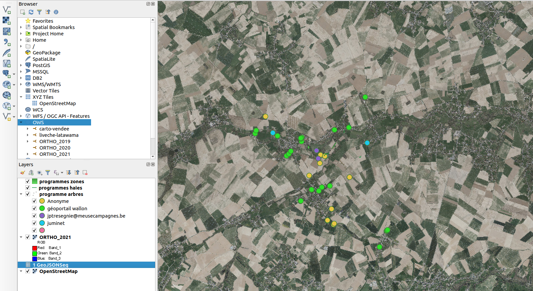Image resolution: width=533 pixels, height=291 pixels.
Task: Click Collapse All in Layers toolbar
Action: pyautogui.click(x=77, y=173)
